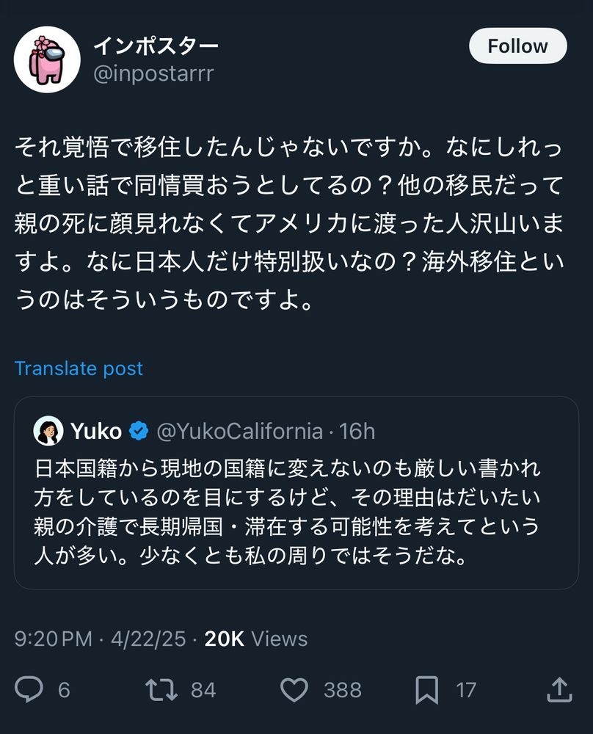This screenshot has height=734, width=593.
Task: Click the blue verified badge next to Yuko
Action: (139, 432)
